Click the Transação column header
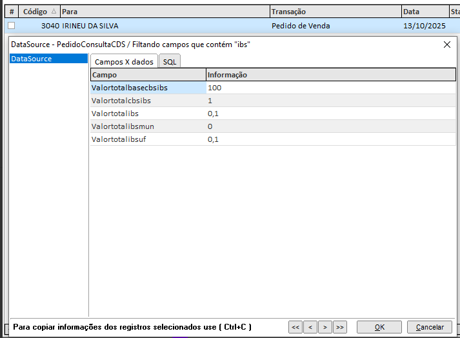The width and height of the screenshot is (460, 338). click(288, 12)
